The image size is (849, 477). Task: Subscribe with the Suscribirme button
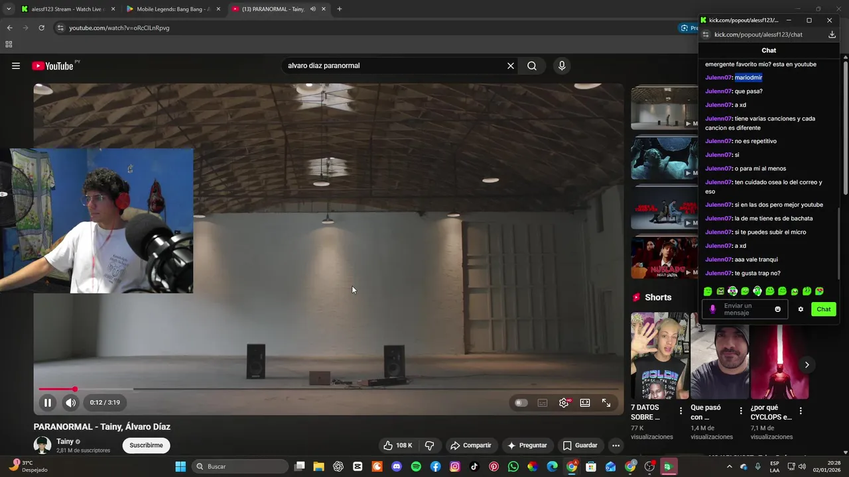pyautogui.click(x=146, y=445)
